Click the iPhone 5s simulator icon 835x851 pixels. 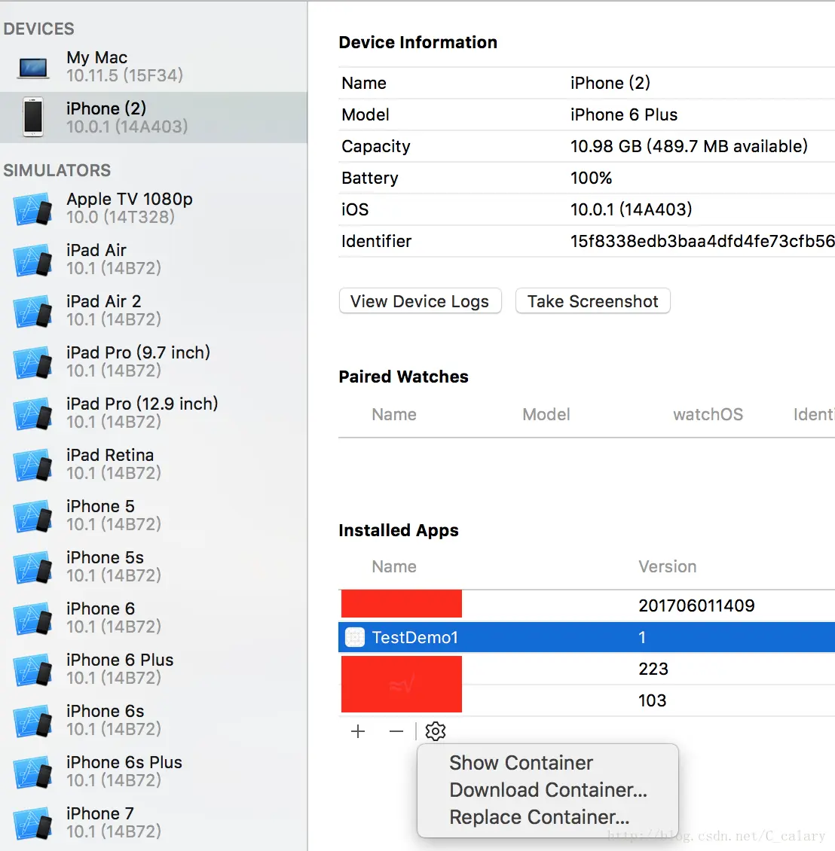[x=33, y=566]
